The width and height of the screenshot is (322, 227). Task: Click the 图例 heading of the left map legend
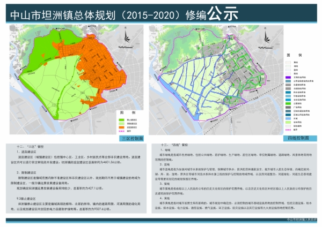click(x=128, y=112)
